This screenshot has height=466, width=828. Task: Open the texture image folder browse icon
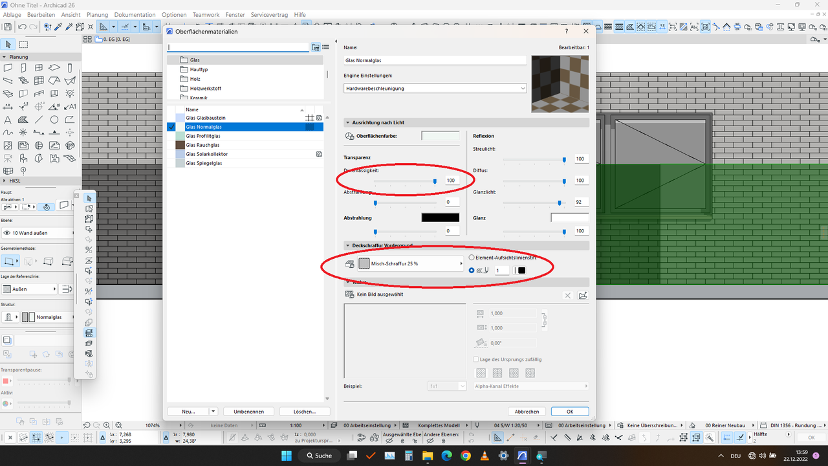582,295
